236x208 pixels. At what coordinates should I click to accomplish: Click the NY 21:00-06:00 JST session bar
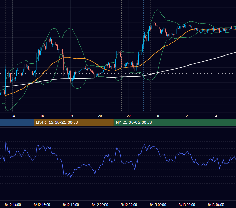click(175, 122)
